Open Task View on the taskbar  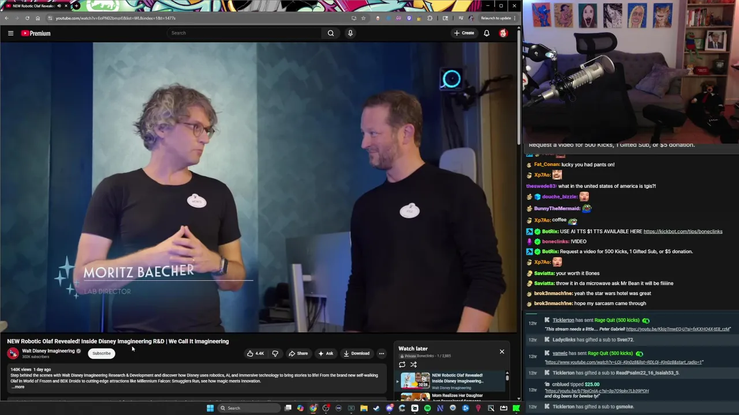(288, 408)
